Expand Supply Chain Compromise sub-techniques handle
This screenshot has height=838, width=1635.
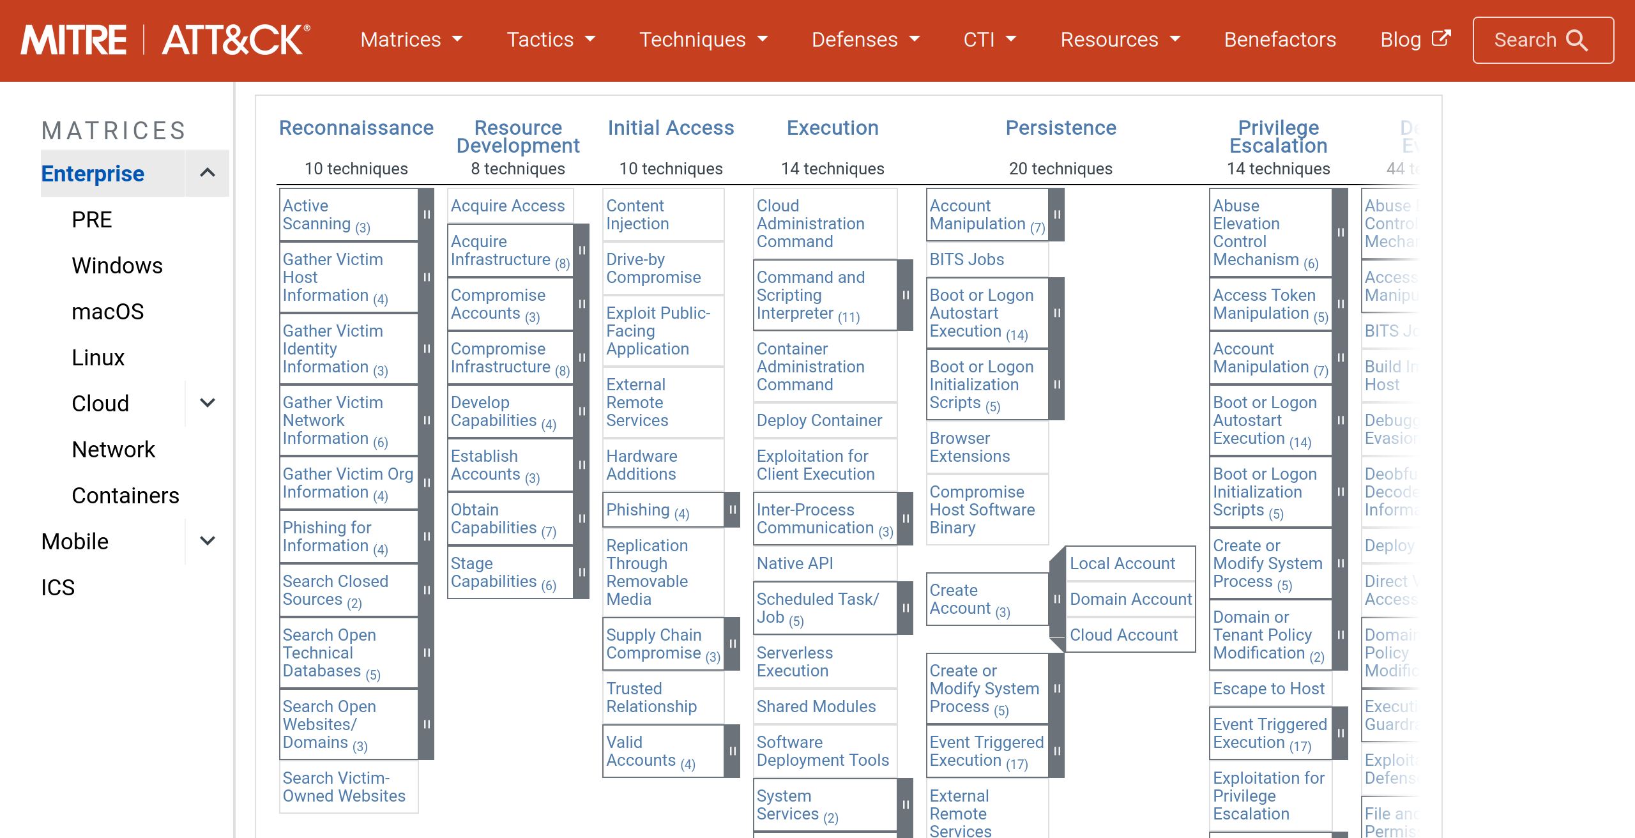point(733,644)
